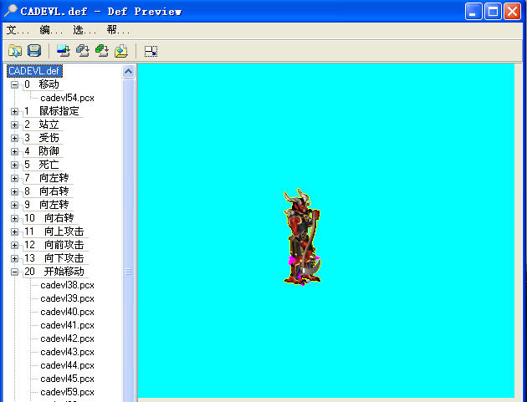The width and height of the screenshot is (527, 402).
Task: Expand the 3 受伤 group
Action: (x=14, y=138)
